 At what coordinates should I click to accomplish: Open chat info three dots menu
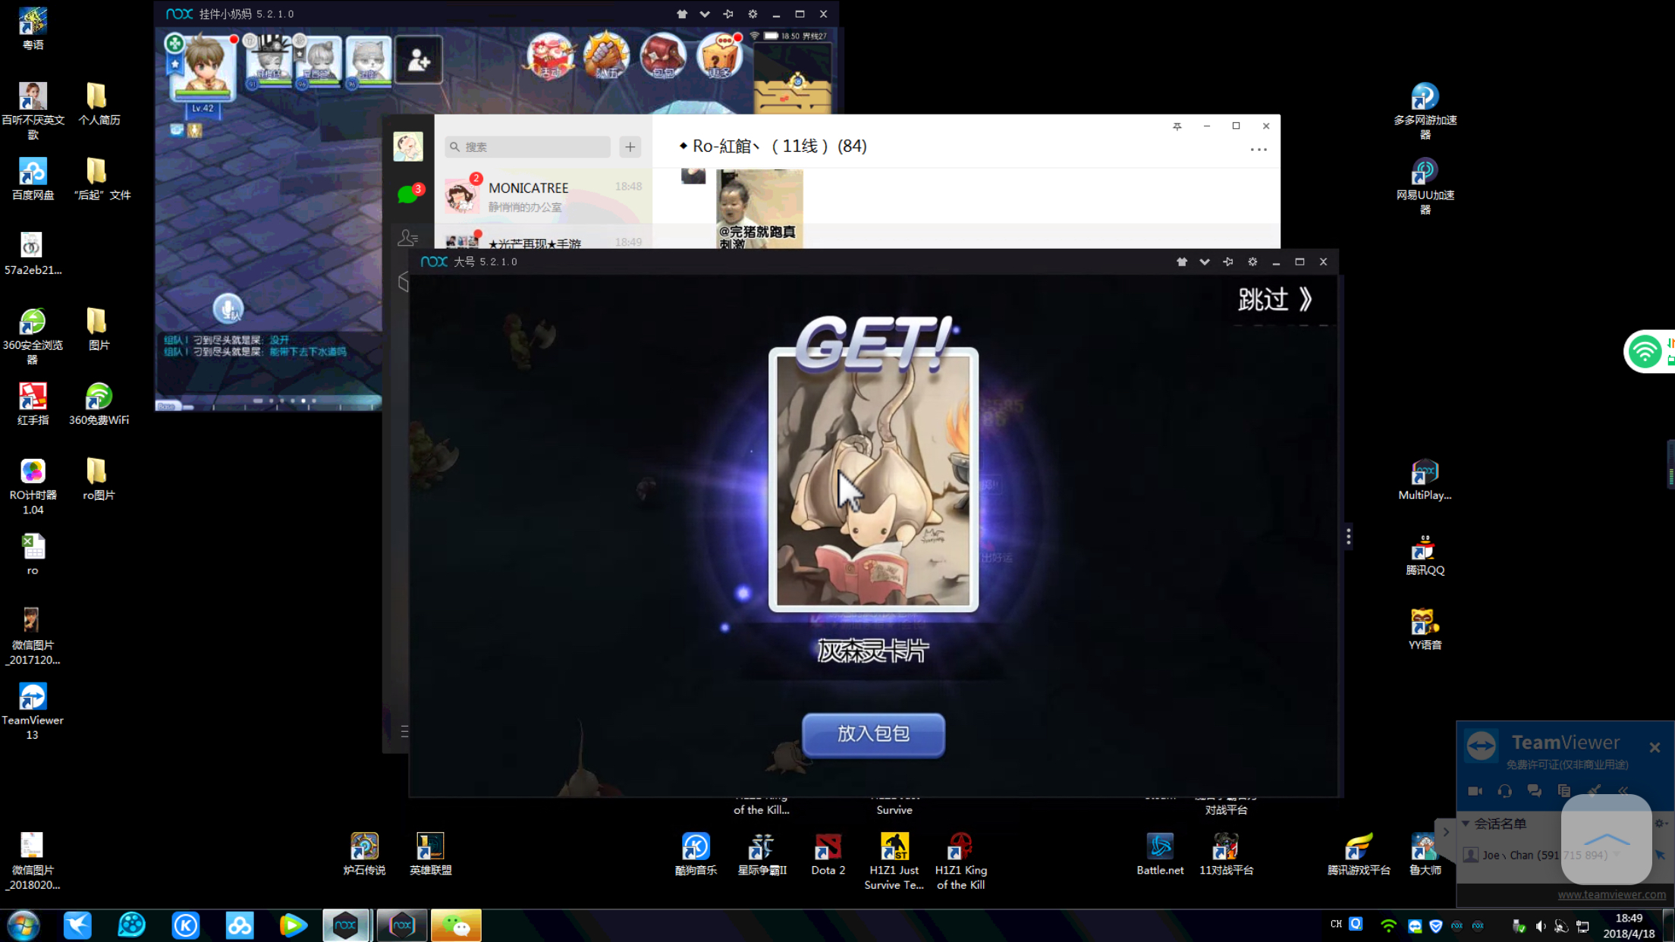click(x=1259, y=149)
